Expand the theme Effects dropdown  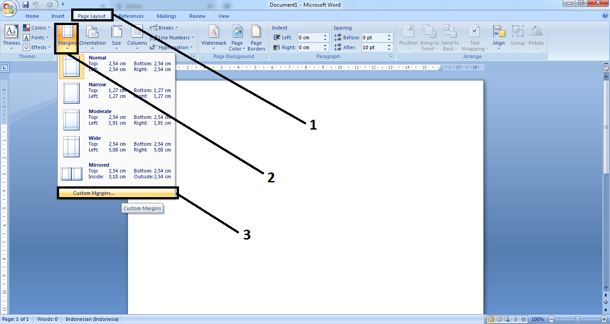(x=37, y=47)
